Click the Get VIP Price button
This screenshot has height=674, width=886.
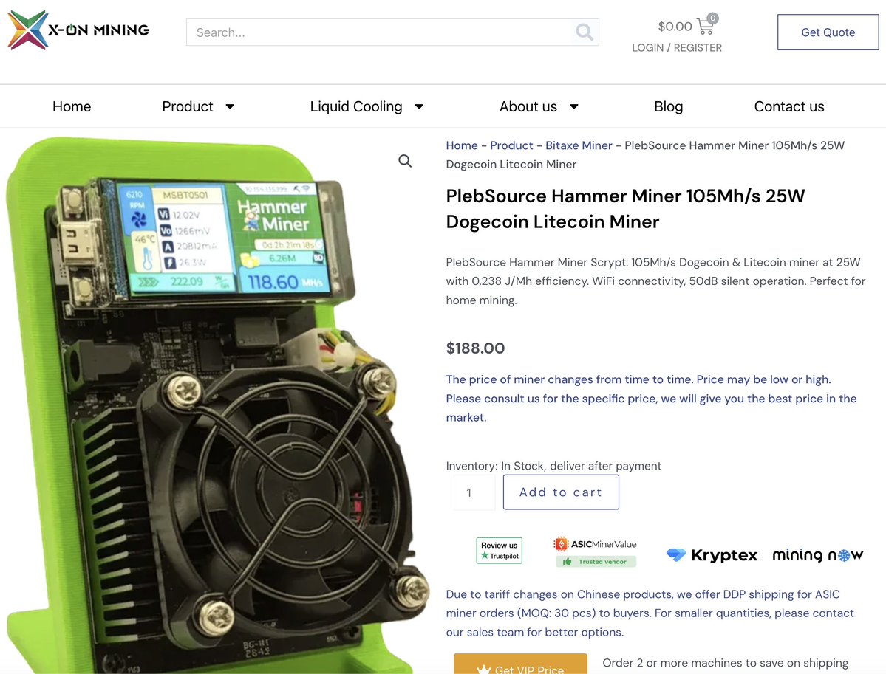520,664
